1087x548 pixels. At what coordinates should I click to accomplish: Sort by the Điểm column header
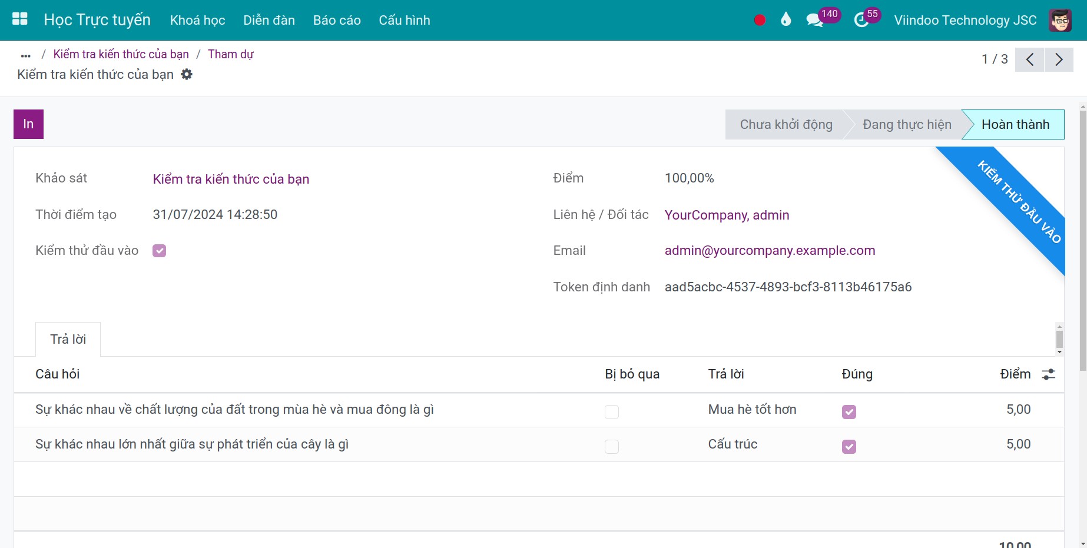click(1015, 374)
